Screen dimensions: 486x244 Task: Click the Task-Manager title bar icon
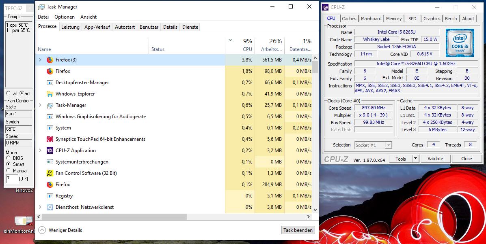41,7
